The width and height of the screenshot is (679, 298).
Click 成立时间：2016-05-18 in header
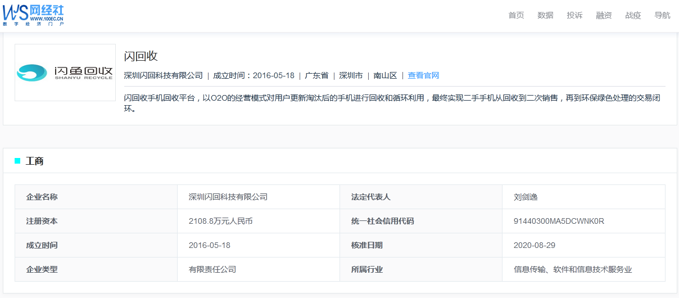[254, 75]
